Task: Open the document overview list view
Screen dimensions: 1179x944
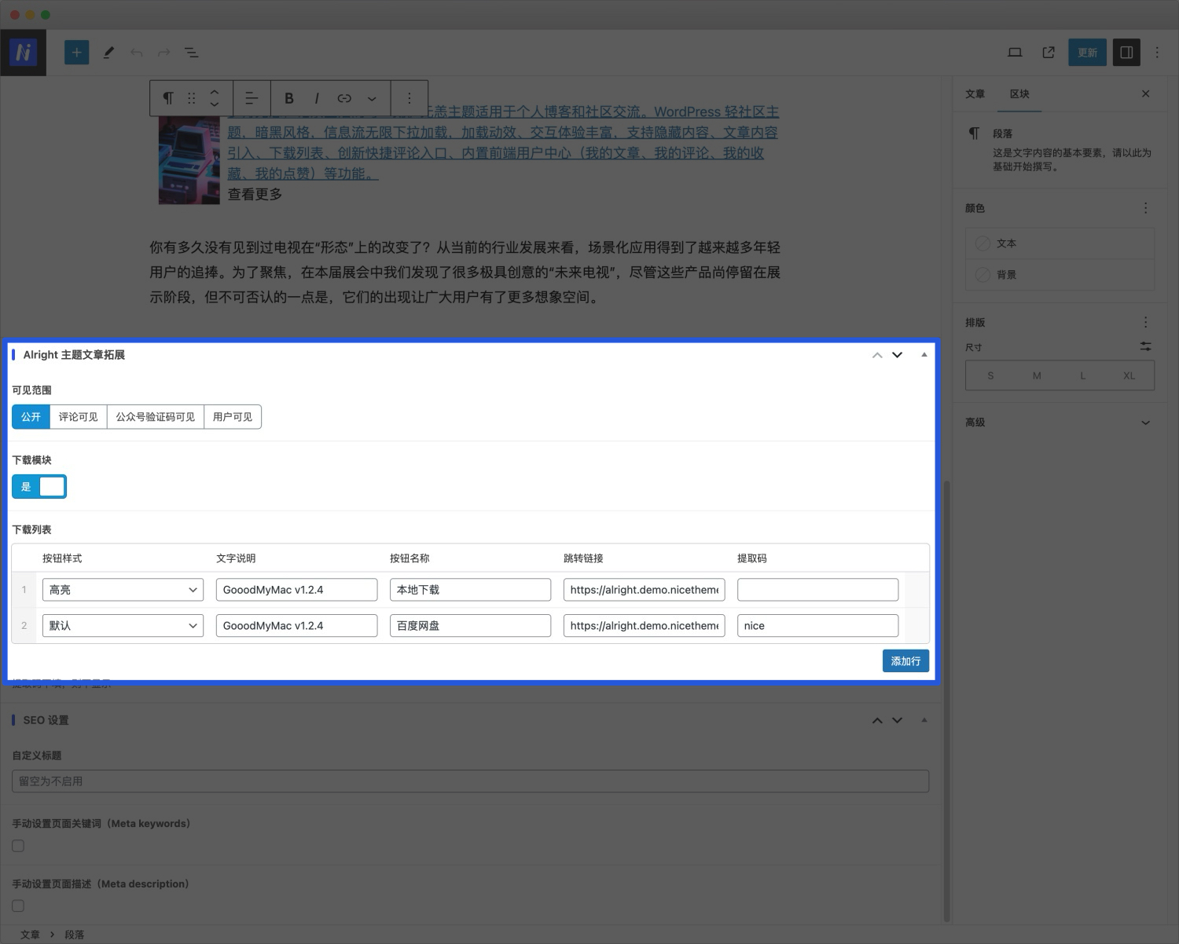Action: pyautogui.click(x=191, y=53)
